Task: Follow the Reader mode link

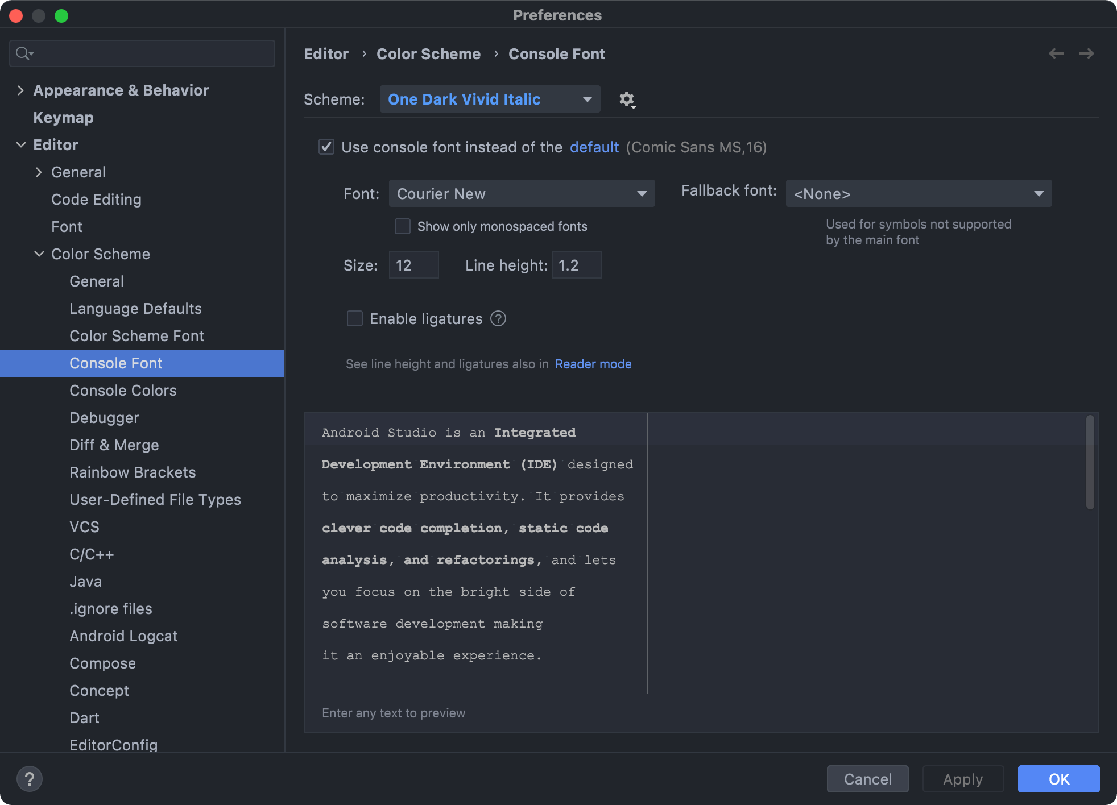Action: [x=593, y=364]
